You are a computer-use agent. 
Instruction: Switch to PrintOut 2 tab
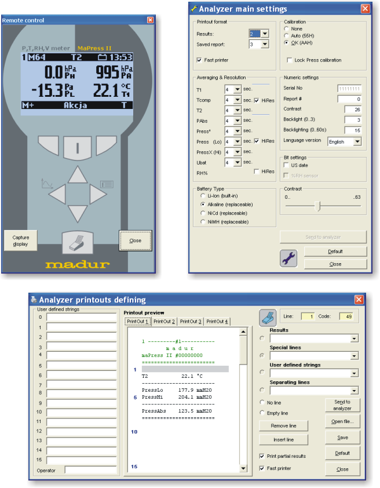(x=164, y=322)
